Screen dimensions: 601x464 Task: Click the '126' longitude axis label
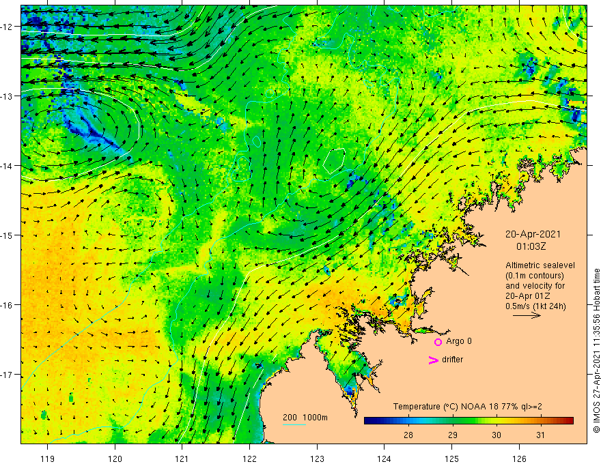click(x=519, y=459)
